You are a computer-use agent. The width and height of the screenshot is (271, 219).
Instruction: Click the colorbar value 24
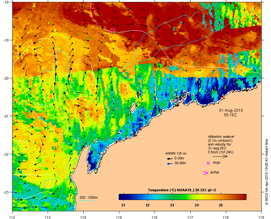[x=196, y=205]
